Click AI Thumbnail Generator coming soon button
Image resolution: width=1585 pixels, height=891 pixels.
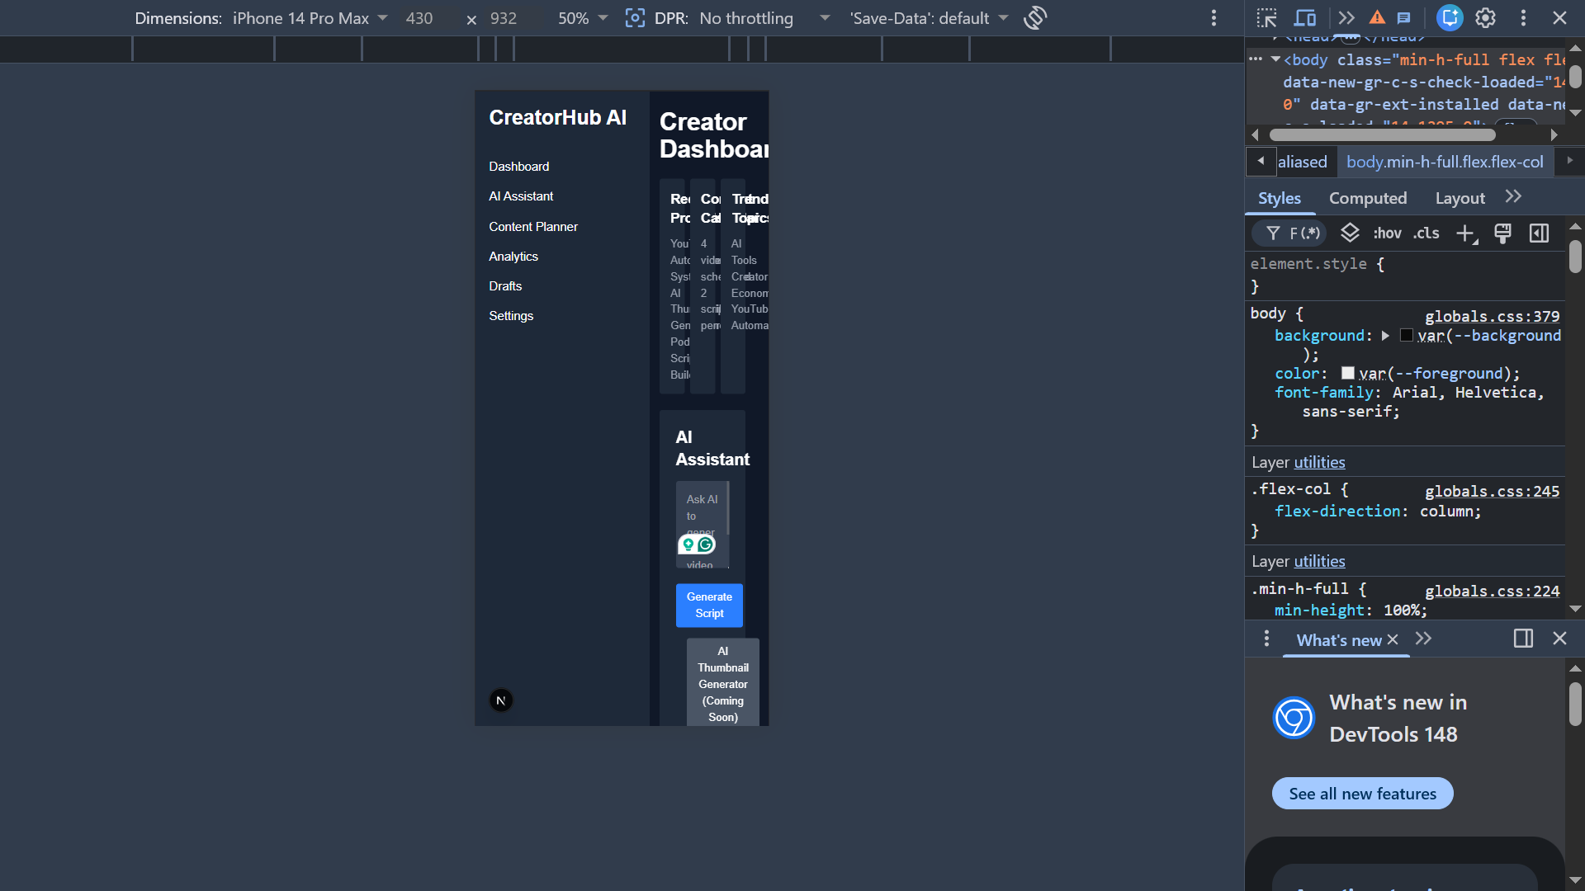pyautogui.click(x=722, y=683)
